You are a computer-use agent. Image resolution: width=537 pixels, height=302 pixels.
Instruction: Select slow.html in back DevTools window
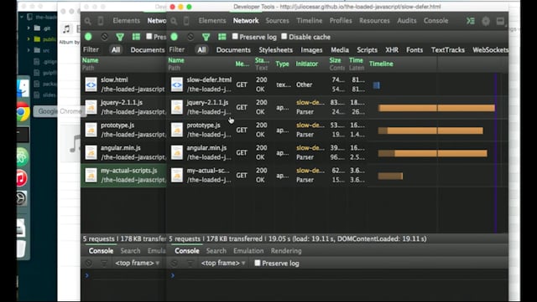(123, 84)
